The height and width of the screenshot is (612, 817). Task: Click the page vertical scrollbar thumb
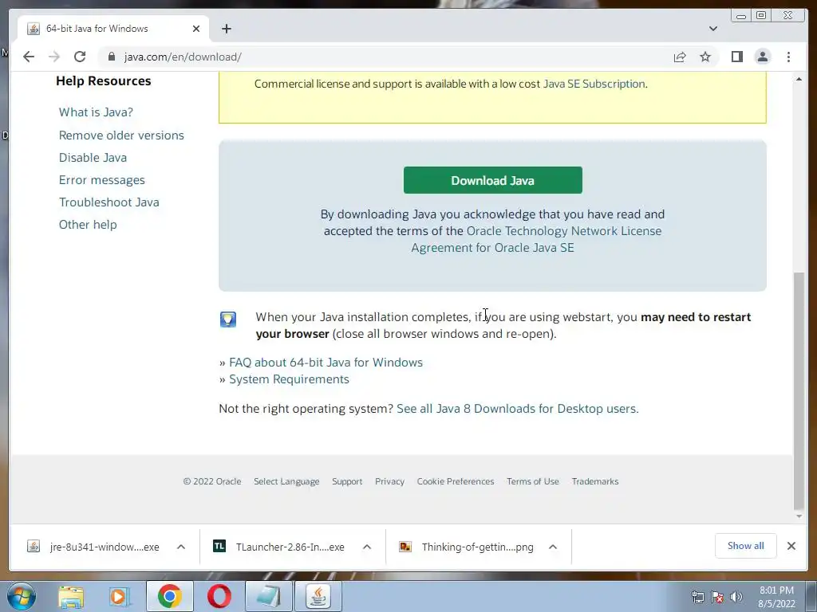point(799,390)
